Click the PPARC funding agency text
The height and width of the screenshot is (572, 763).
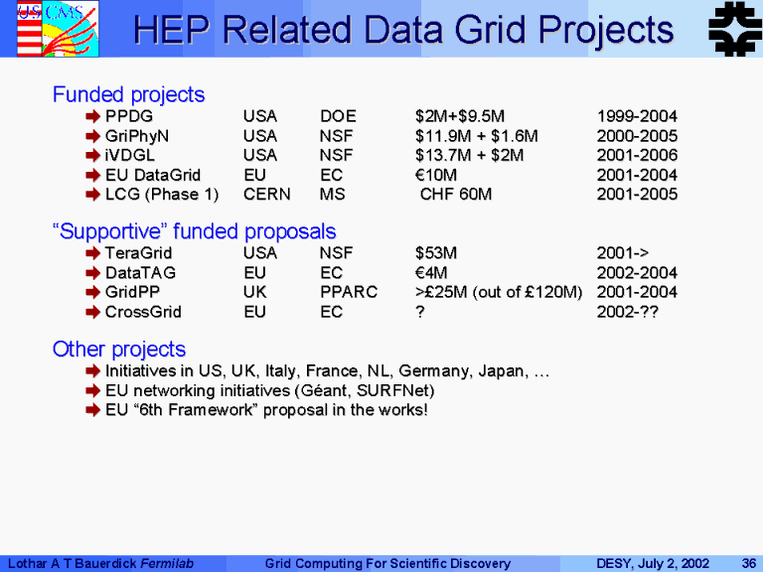pos(349,292)
